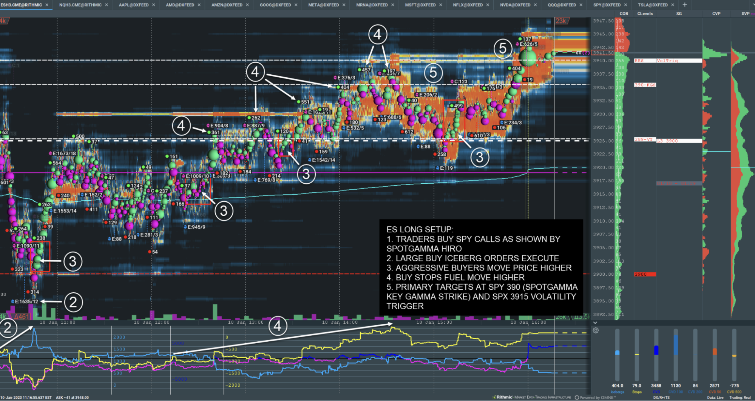The width and height of the screenshot is (755, 401).
Task: Click the CVP column header
Action: [716, 14]
